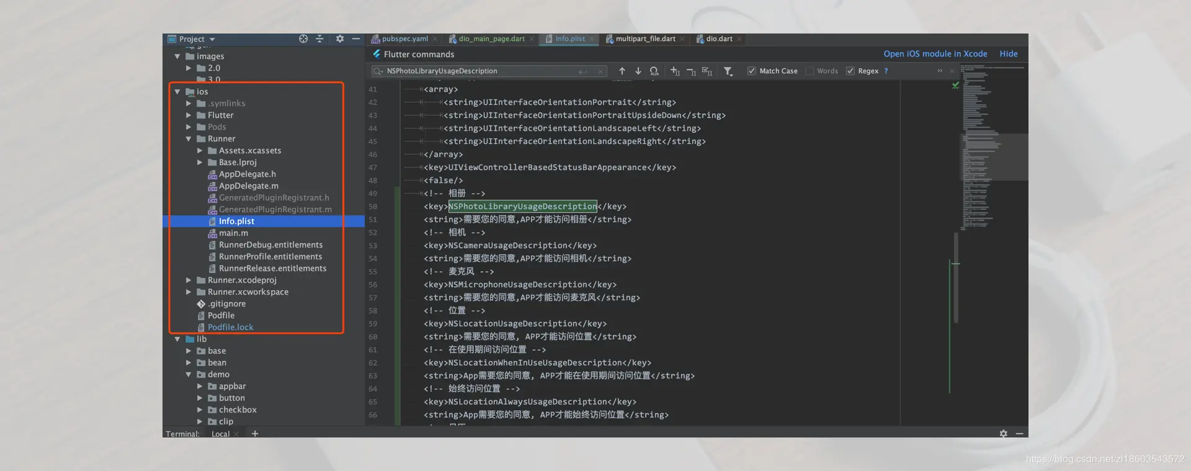Screen dimensions: 1191x471
Task: Collapse the demo folder
Action: [x=189, y=375]
